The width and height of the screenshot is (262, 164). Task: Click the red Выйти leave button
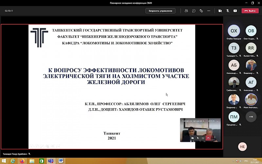point(250,11)
